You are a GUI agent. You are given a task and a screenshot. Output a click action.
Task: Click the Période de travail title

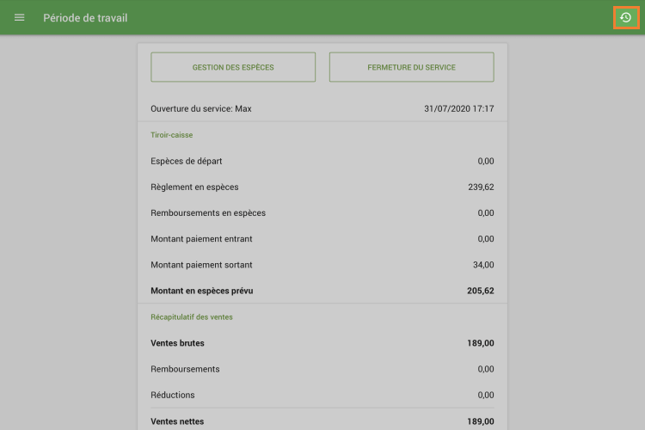(85, 17)
